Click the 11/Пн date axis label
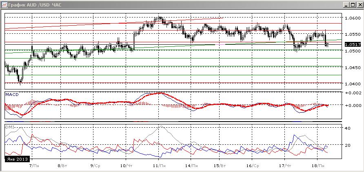The height and width of the screenshot is (172, 364). pos(160,166)
